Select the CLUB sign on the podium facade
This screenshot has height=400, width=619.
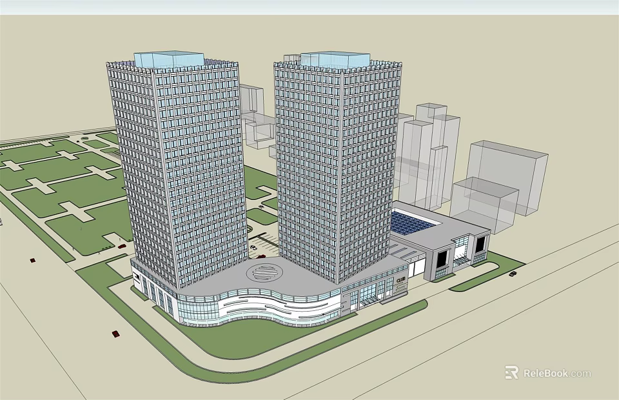[x=400, y=281]
